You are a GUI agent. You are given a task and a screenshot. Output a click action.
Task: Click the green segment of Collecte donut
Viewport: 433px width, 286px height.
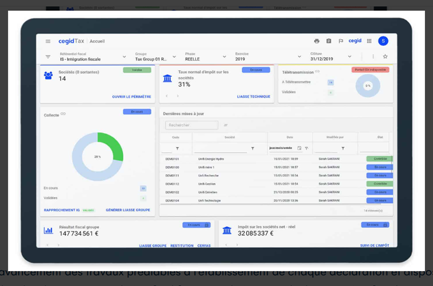tap(114, 145)
